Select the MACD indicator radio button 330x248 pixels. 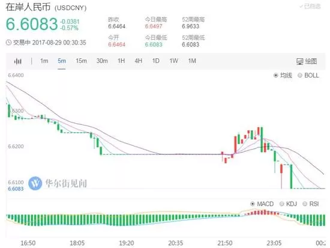[253, 204]
